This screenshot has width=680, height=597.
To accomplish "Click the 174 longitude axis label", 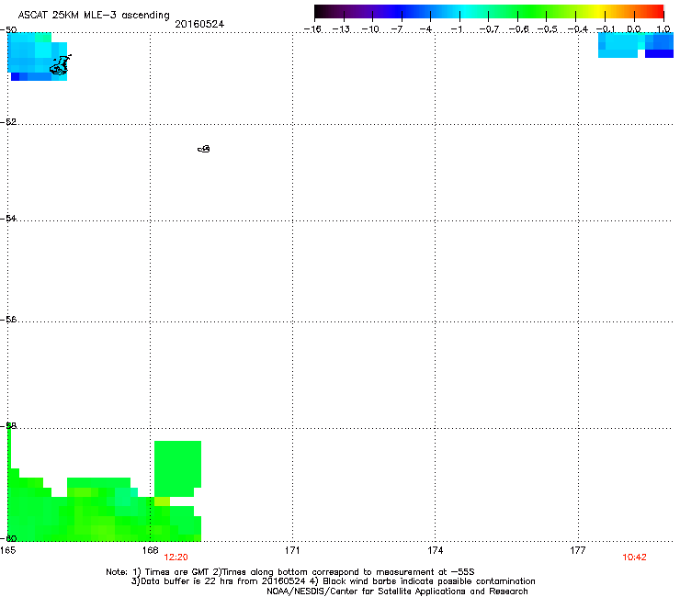I will 435,550.
